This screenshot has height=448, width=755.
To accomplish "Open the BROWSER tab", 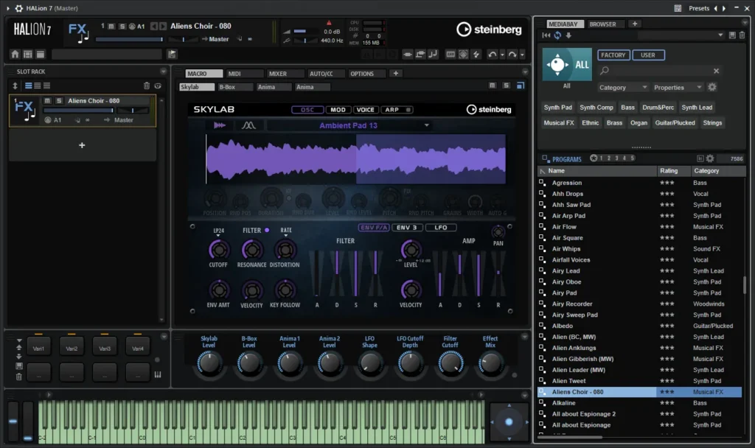I will (602, 24).
